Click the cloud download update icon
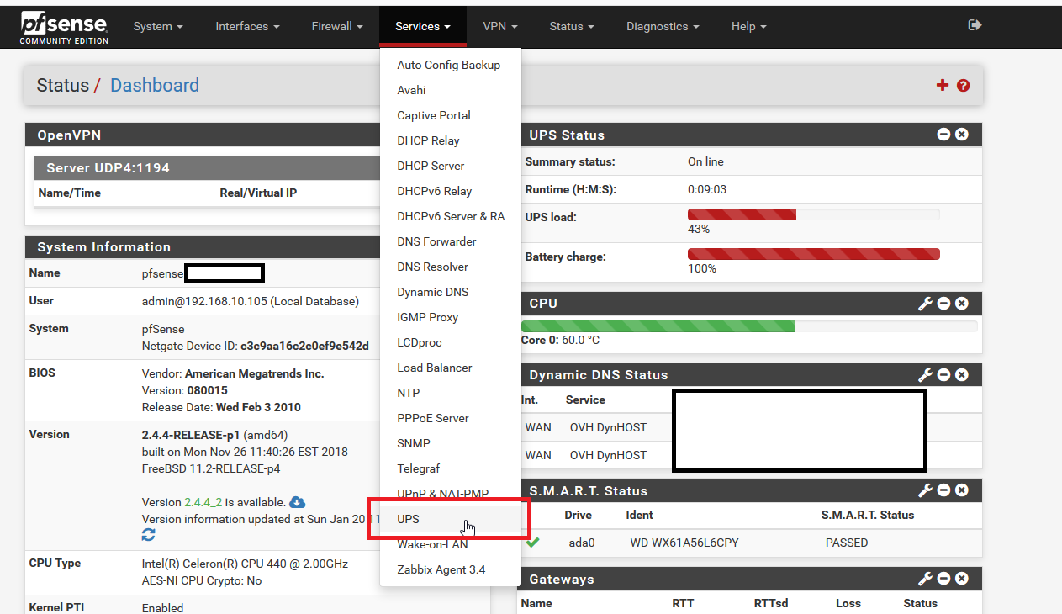The width and height of the screenshot is (1062, 614). (297, 502)
